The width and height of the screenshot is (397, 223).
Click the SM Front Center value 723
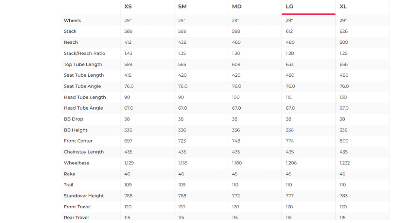(182, 141)
